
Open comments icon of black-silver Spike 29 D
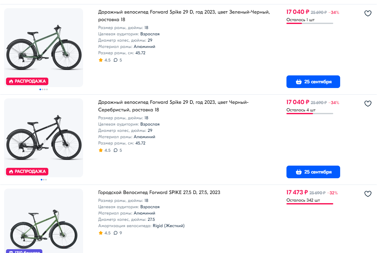pyautogui.click(x=115, y=150)
